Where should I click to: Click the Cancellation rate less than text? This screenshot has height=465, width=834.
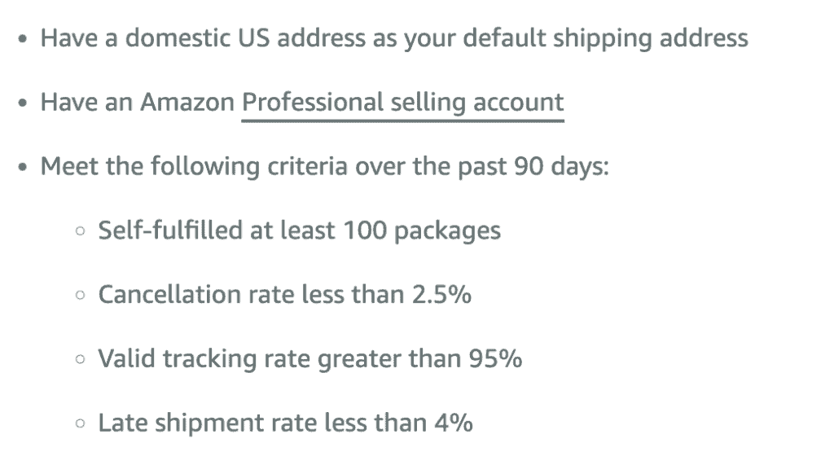[253, 295]
